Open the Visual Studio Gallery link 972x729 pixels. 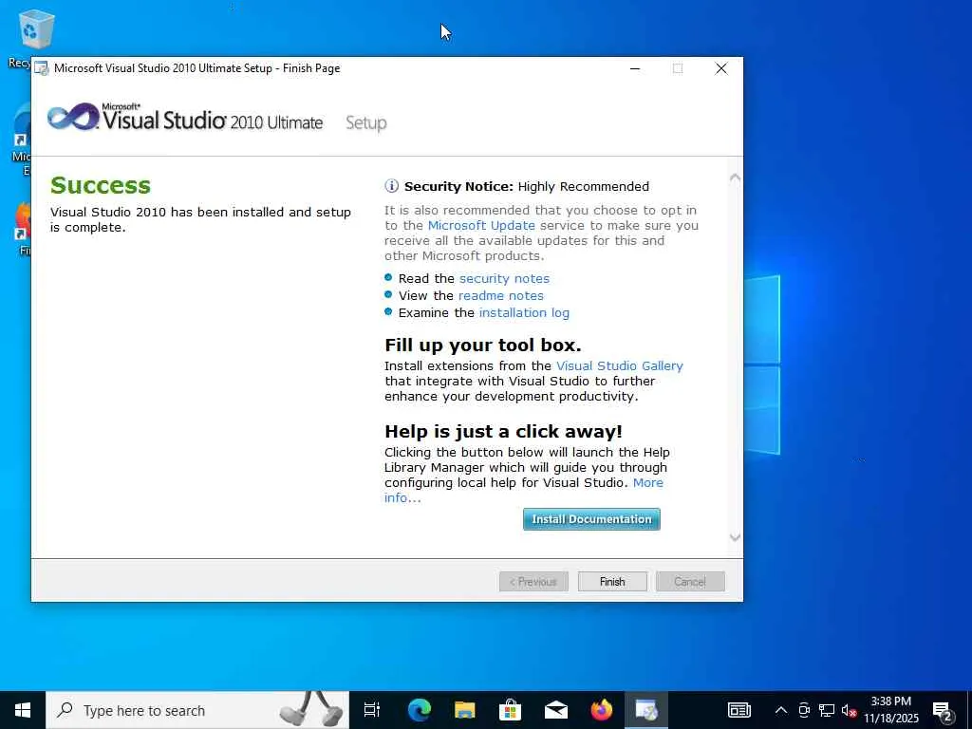619,365
